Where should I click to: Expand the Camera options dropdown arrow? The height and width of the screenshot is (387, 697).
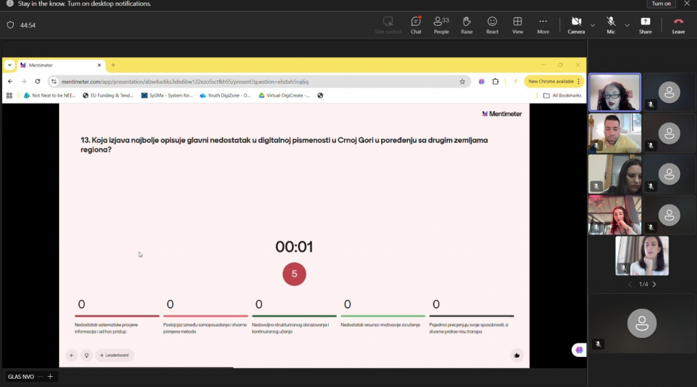click(592, 25)
